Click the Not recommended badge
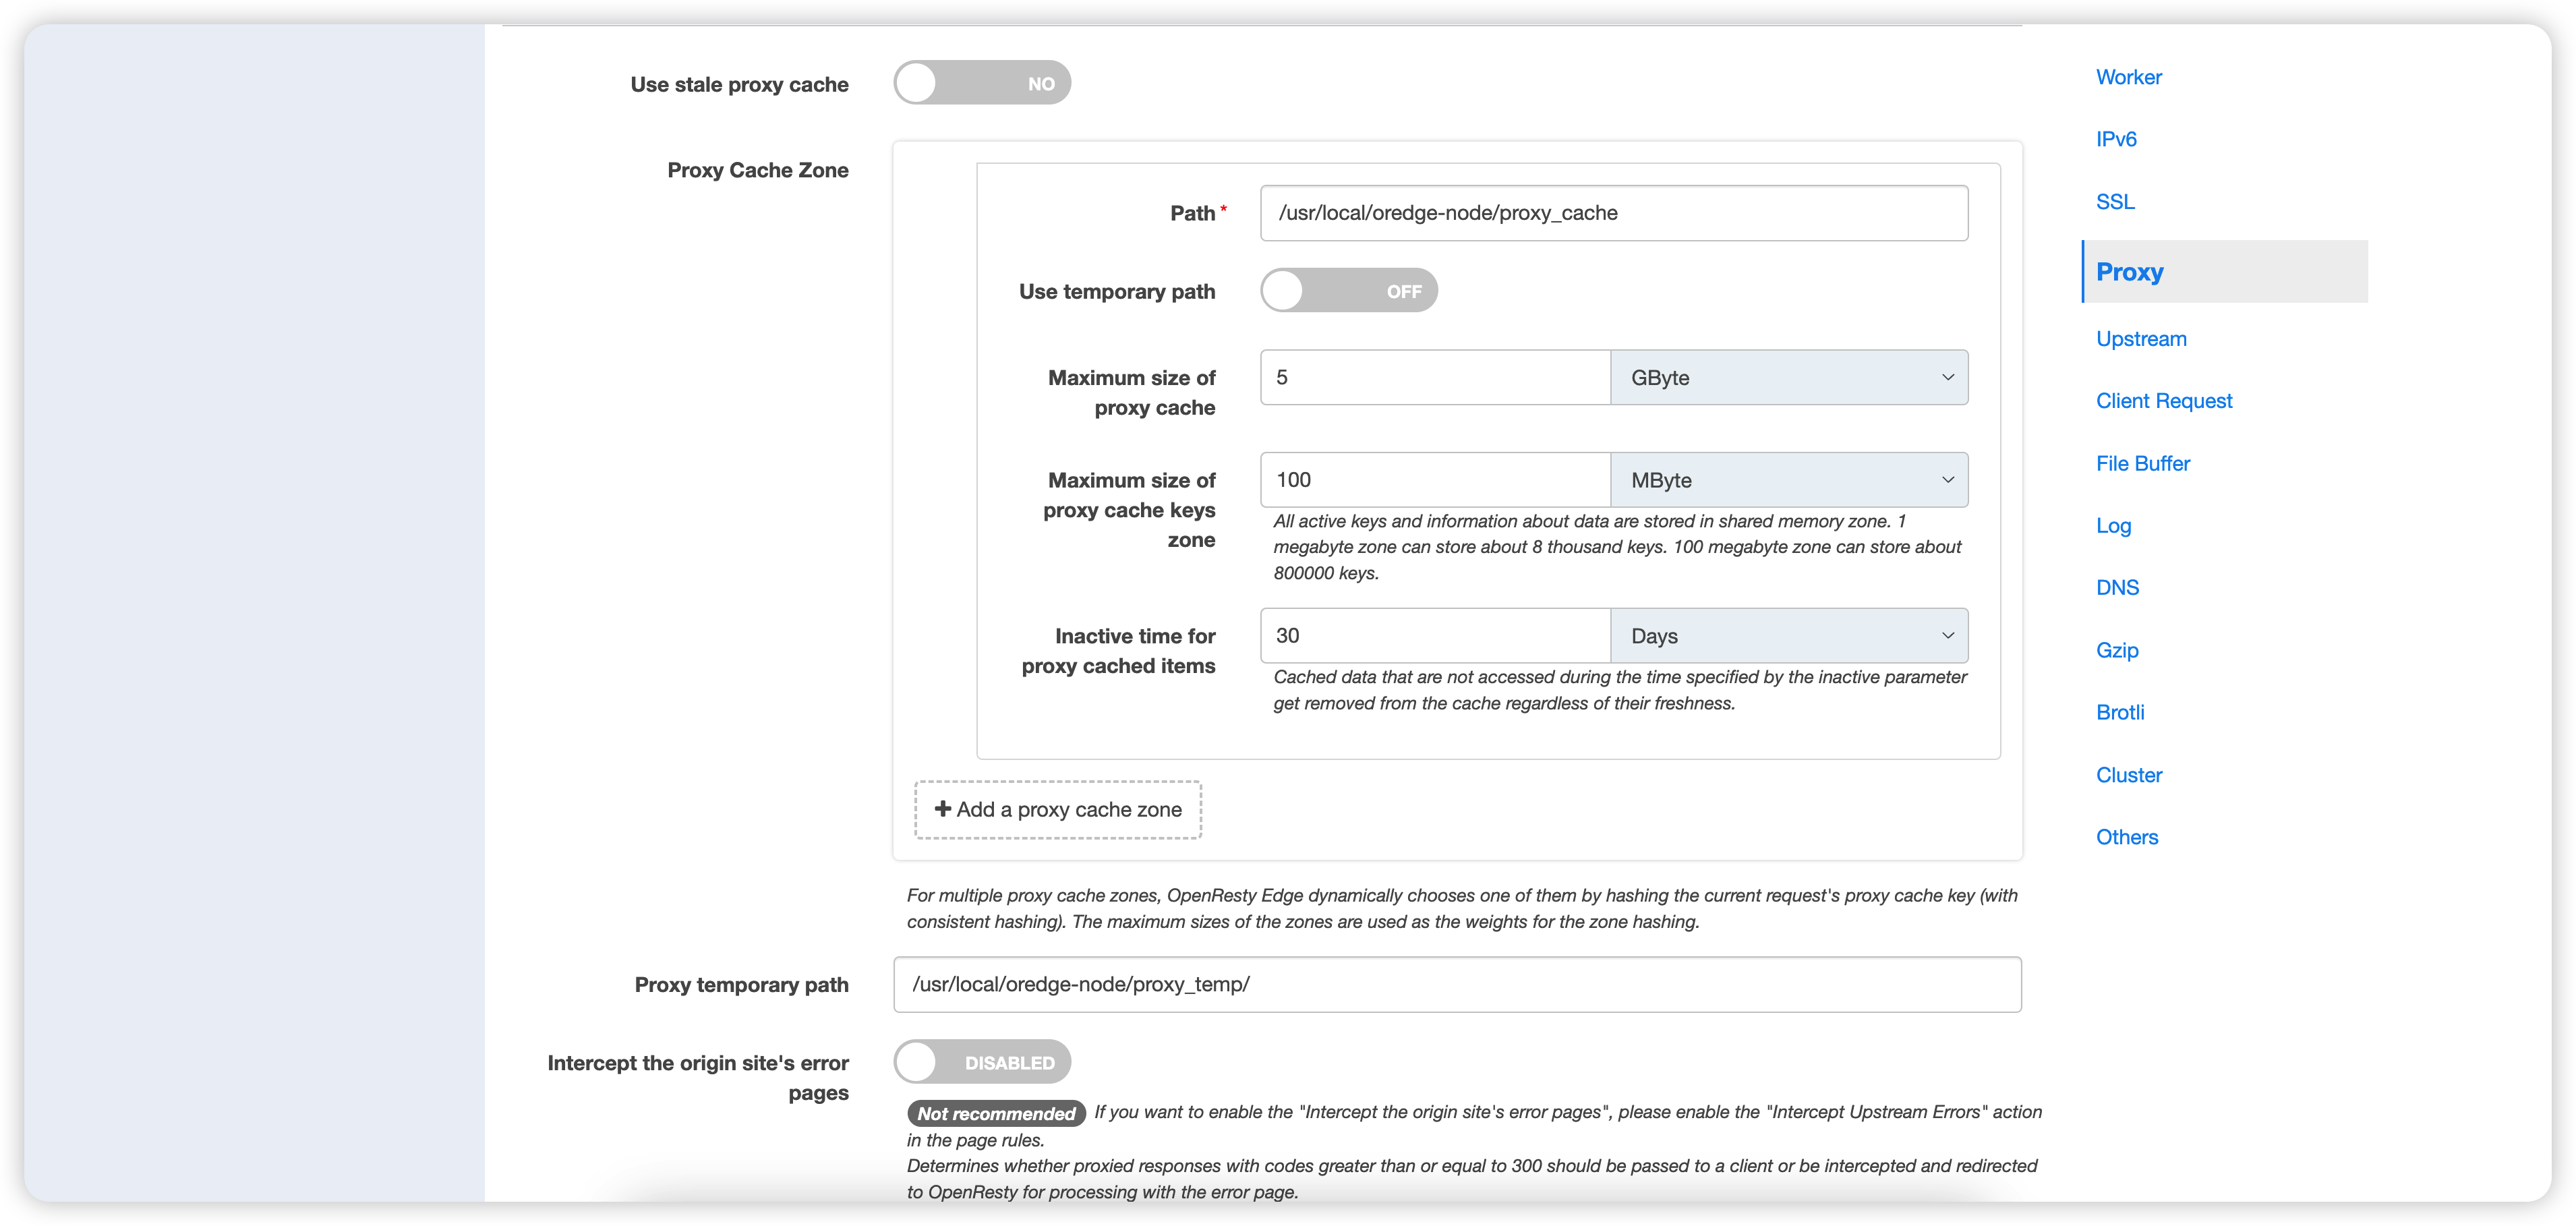2576x1226 pixels. point(996,1113)
